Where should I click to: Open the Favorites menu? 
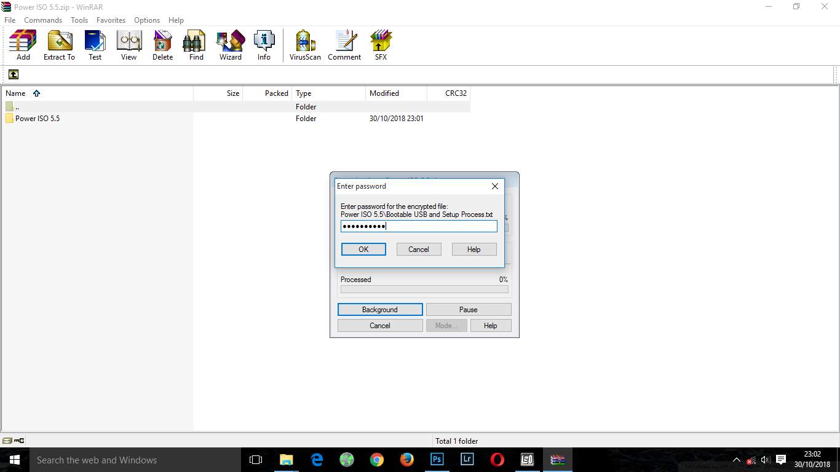pyautogui.click(x=111, y=20)
